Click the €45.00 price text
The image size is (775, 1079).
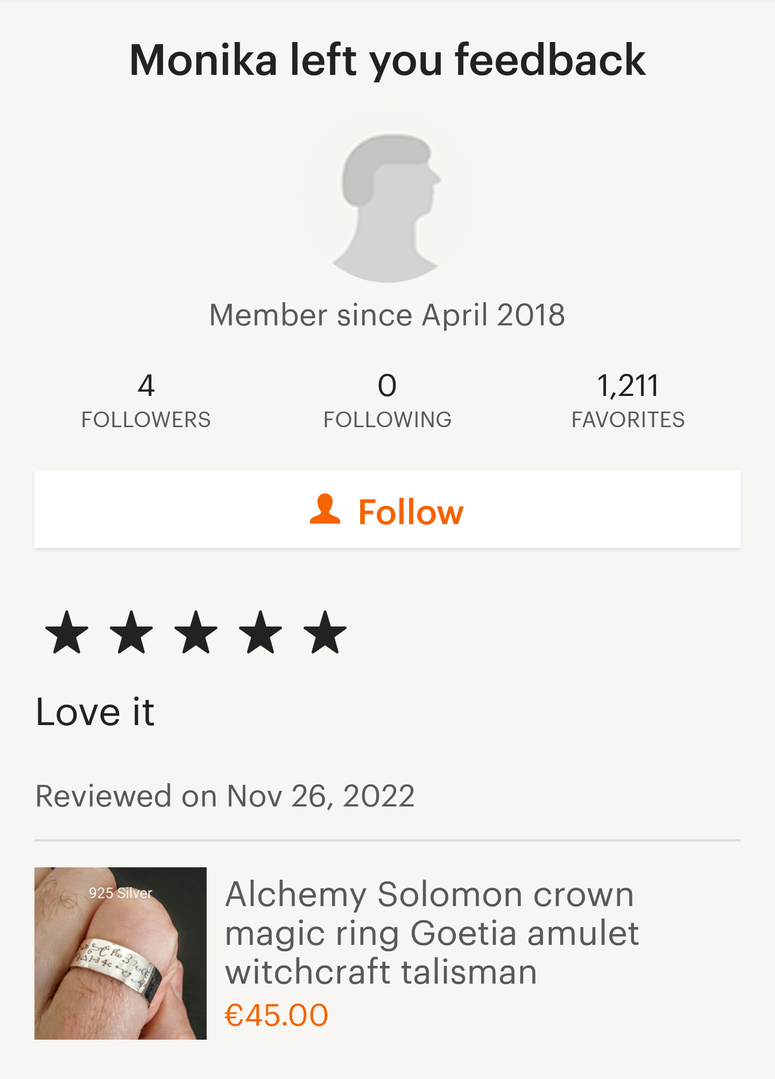pos(277,1015)
